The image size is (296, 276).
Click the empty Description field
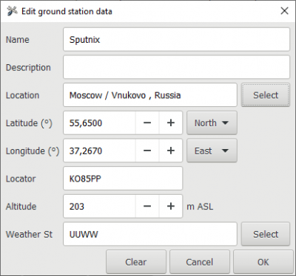pyautogui.click(x=176, y=67)
